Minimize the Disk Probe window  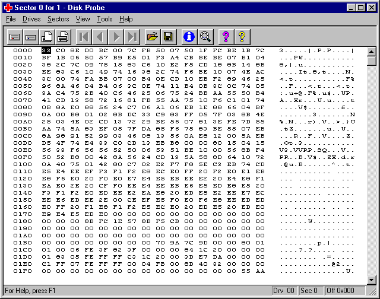(351, 8)
